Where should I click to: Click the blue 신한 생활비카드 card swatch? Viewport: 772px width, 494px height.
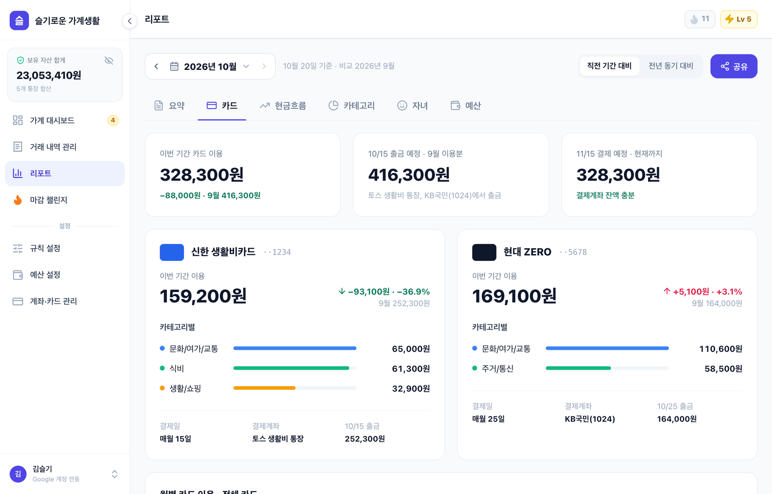[172, 252]
